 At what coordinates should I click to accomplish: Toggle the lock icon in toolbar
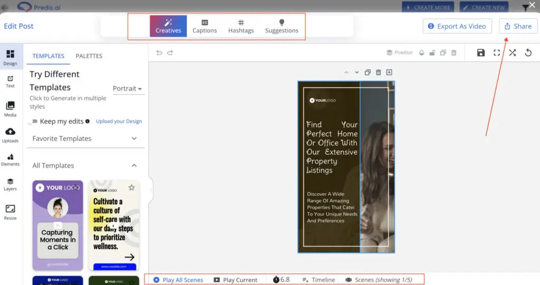pos(432,53)
